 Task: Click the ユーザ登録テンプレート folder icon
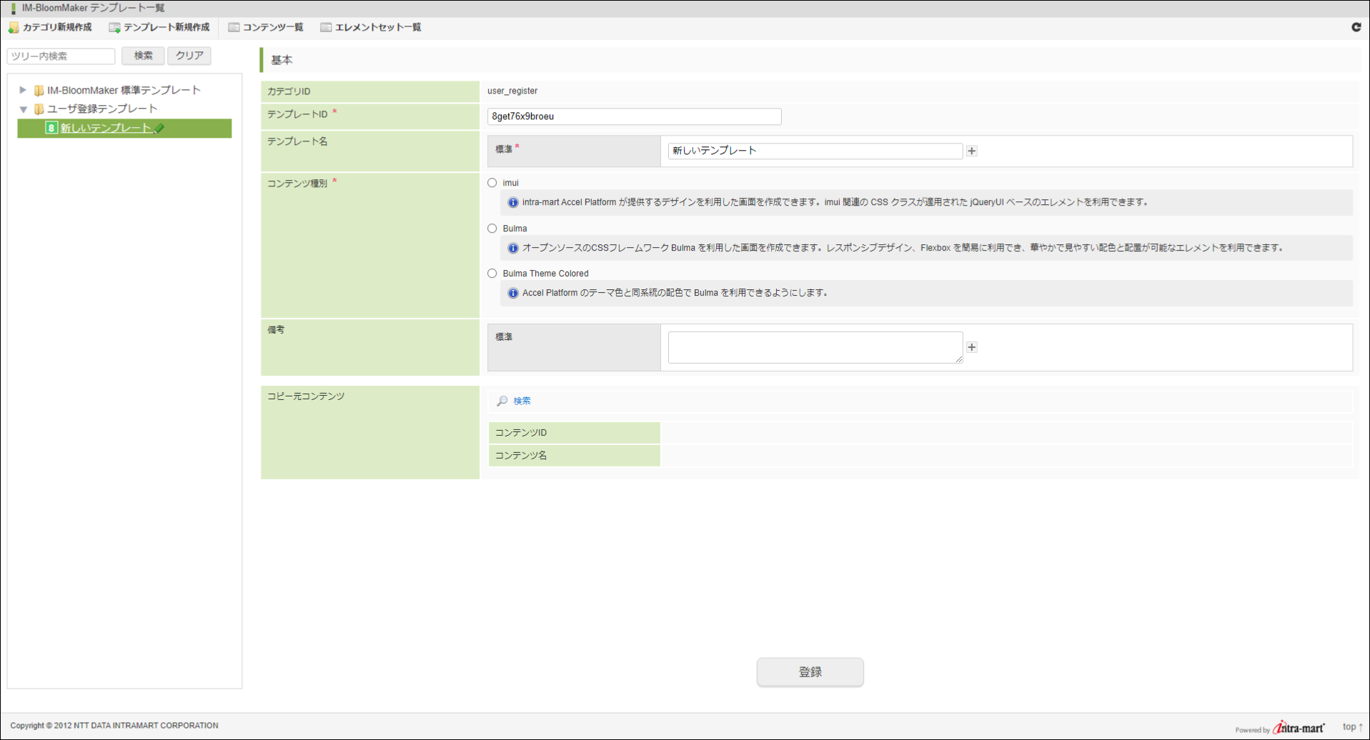point(39,109)
